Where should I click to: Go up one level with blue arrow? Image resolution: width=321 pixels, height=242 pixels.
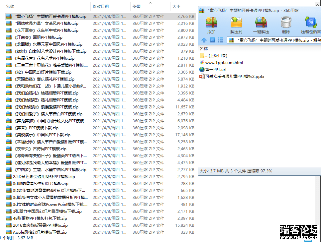204,40
